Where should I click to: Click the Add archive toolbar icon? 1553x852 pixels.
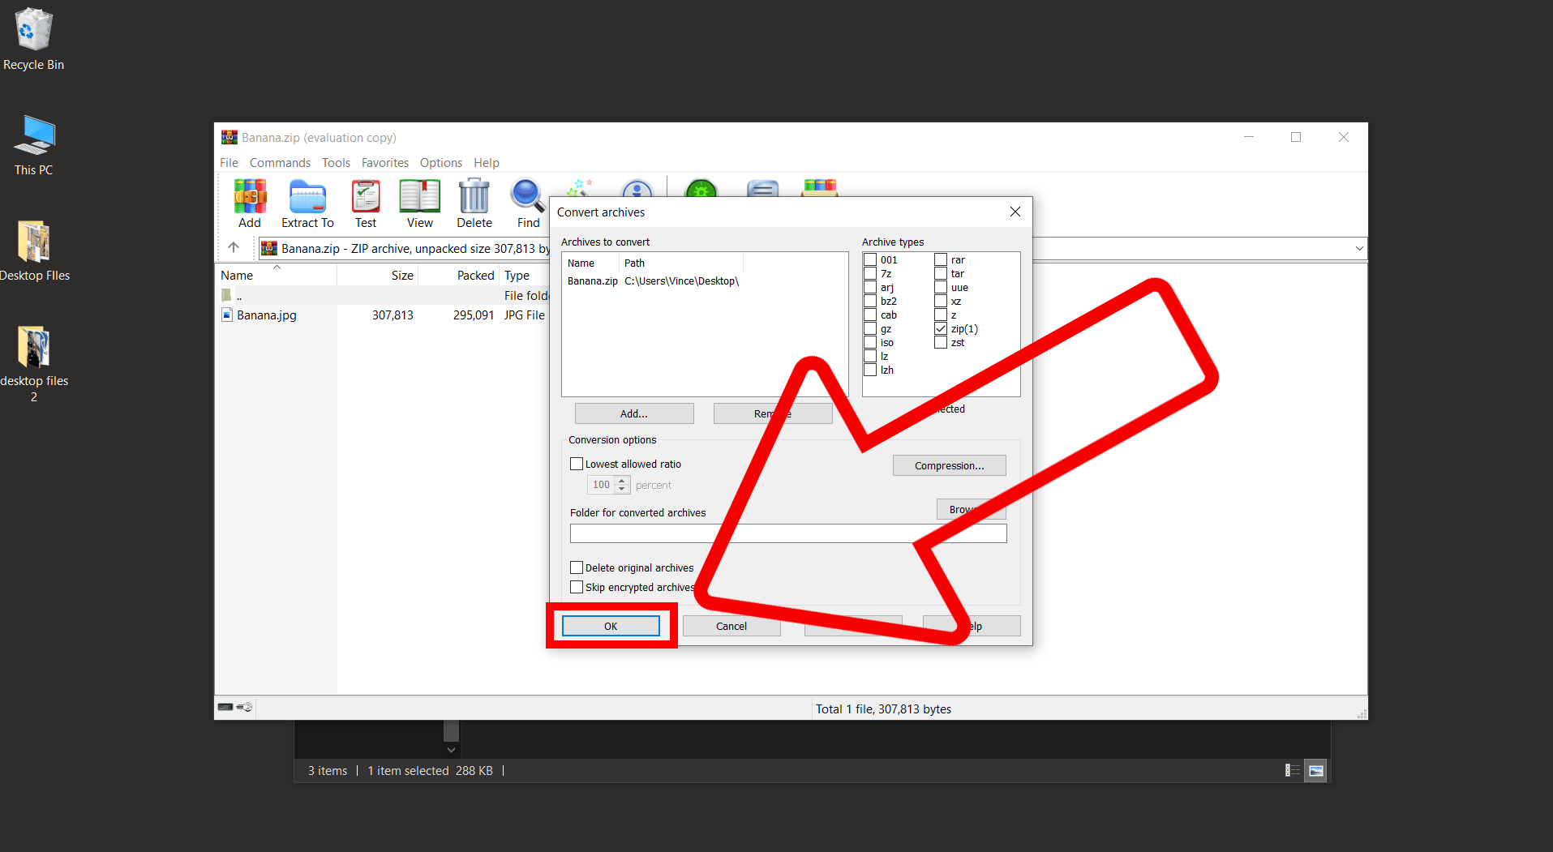coord(249,197)
